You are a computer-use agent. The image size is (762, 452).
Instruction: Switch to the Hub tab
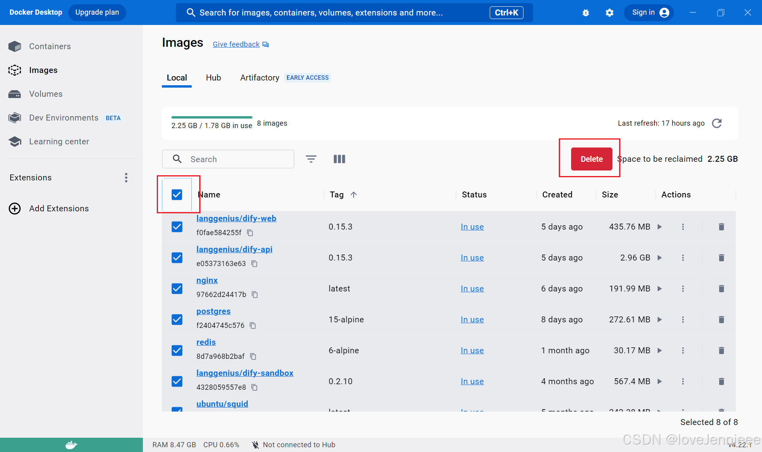213,78
